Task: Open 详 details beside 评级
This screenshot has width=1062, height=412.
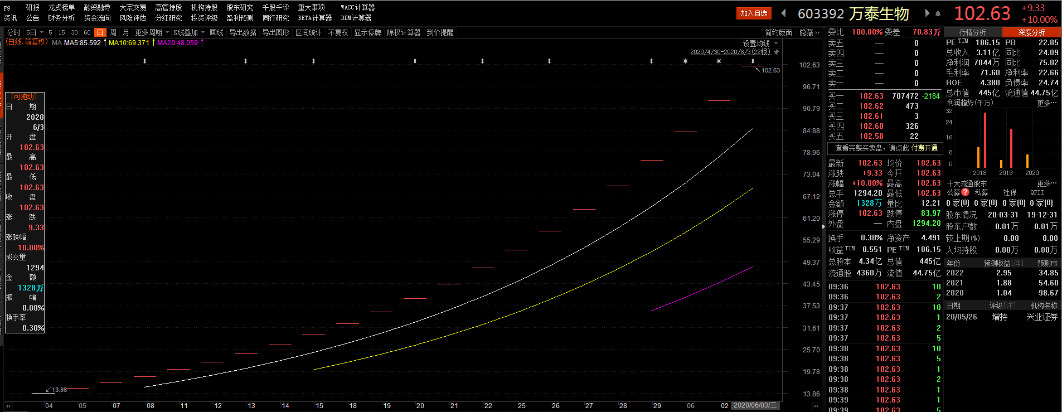Action: pyautogui.click(x=1009, y=306)
